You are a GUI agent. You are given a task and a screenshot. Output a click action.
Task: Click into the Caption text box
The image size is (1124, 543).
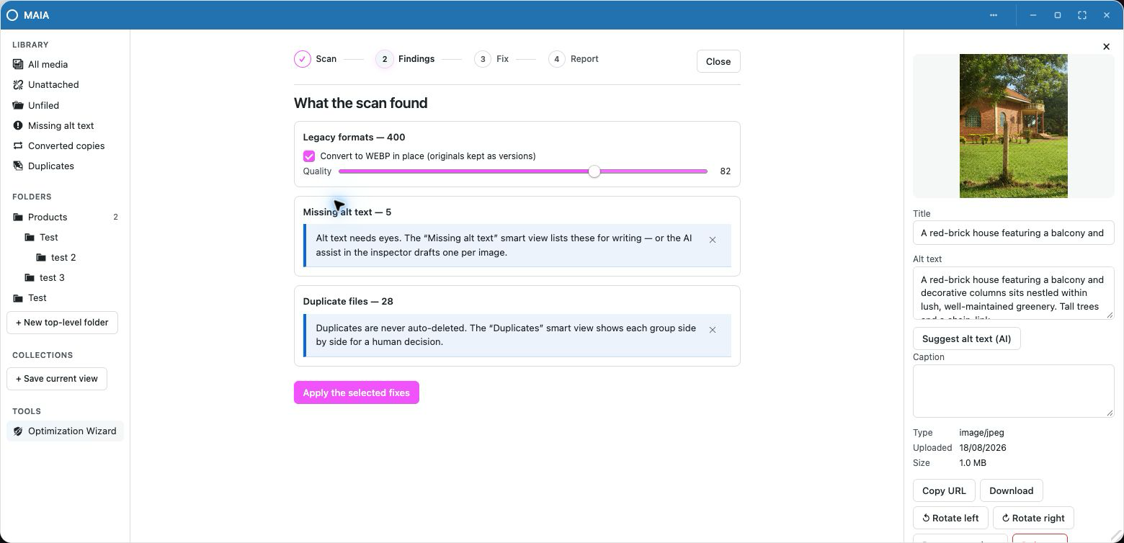click(1014, 390)
